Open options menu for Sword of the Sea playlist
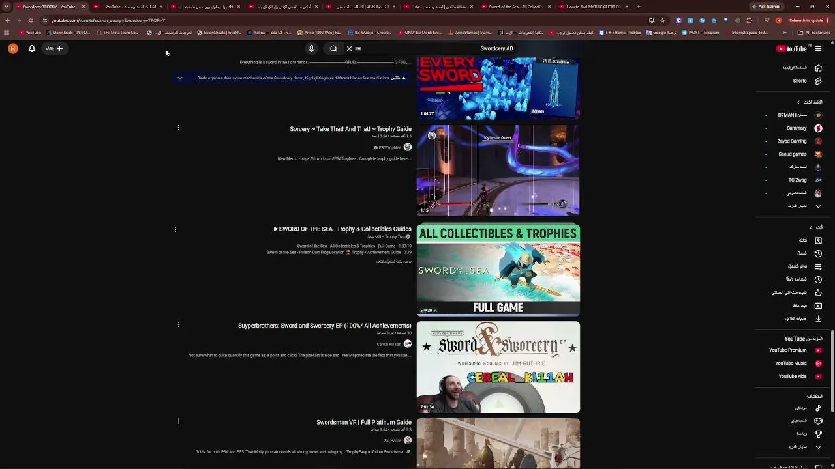The width and height of the screenshot is (835, 469). pyautogui.click(x=175, y=229)
